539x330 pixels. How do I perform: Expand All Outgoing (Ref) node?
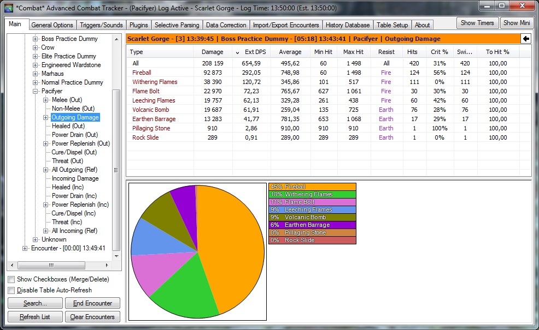coord(46,170)
